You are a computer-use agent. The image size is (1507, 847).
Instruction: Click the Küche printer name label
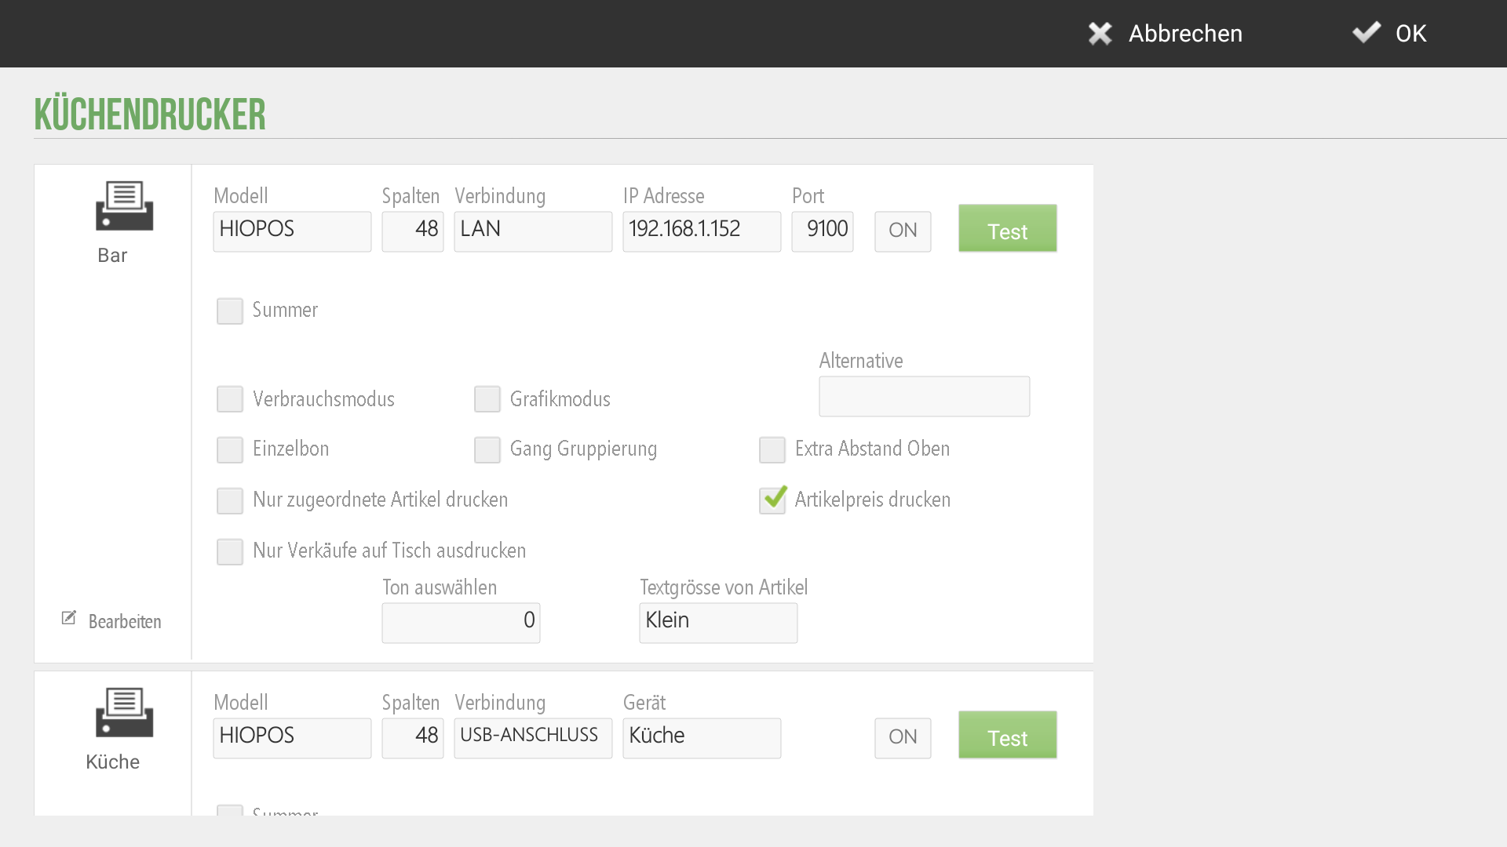click(112, 762)
